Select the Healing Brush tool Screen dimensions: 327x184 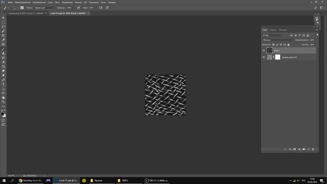(3, 44)
